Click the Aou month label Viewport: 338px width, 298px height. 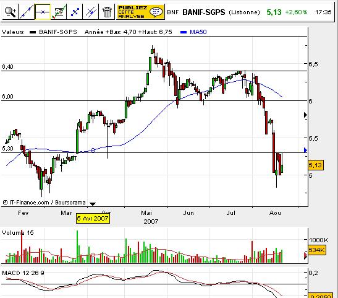point(275,213)
